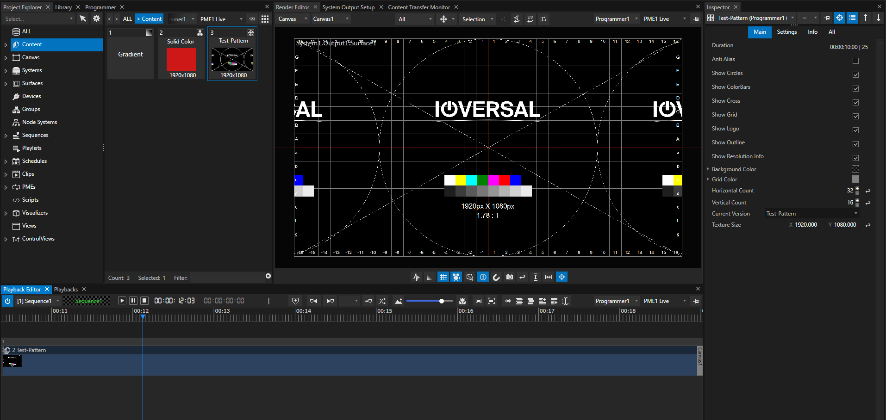886x420 pixels.
Task: Click the pointer tool in Project Explorer
Action: (83, 19)
